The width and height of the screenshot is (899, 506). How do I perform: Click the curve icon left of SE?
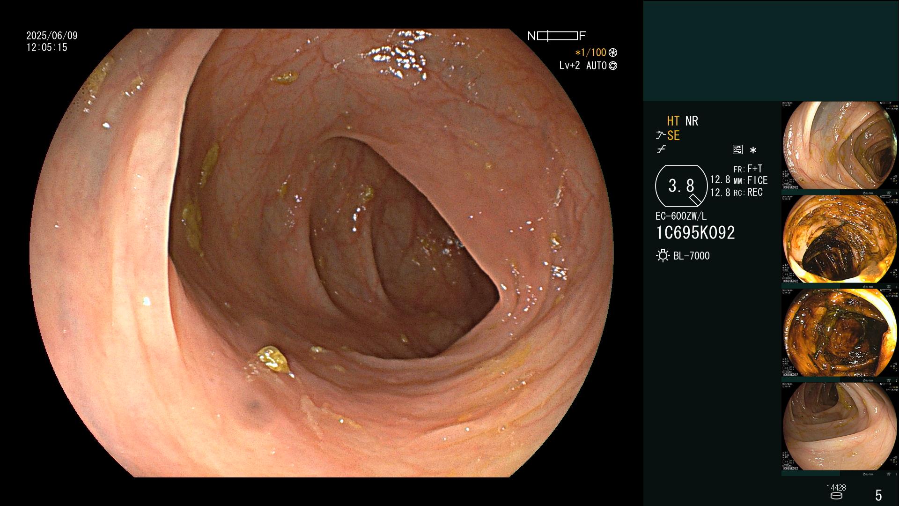661,136
